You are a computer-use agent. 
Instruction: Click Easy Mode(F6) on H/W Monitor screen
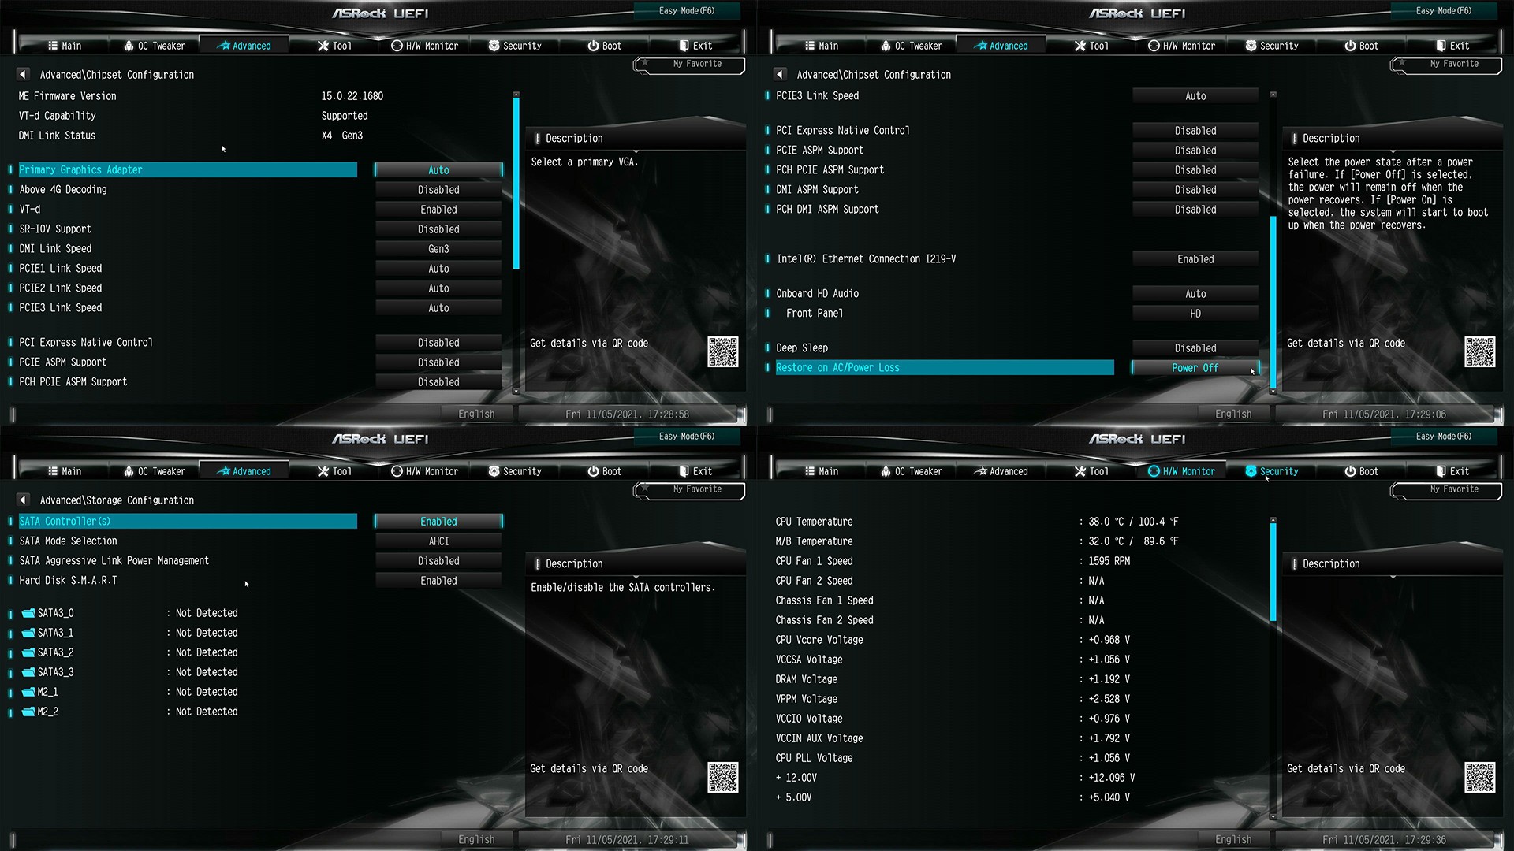[1443, 436]
